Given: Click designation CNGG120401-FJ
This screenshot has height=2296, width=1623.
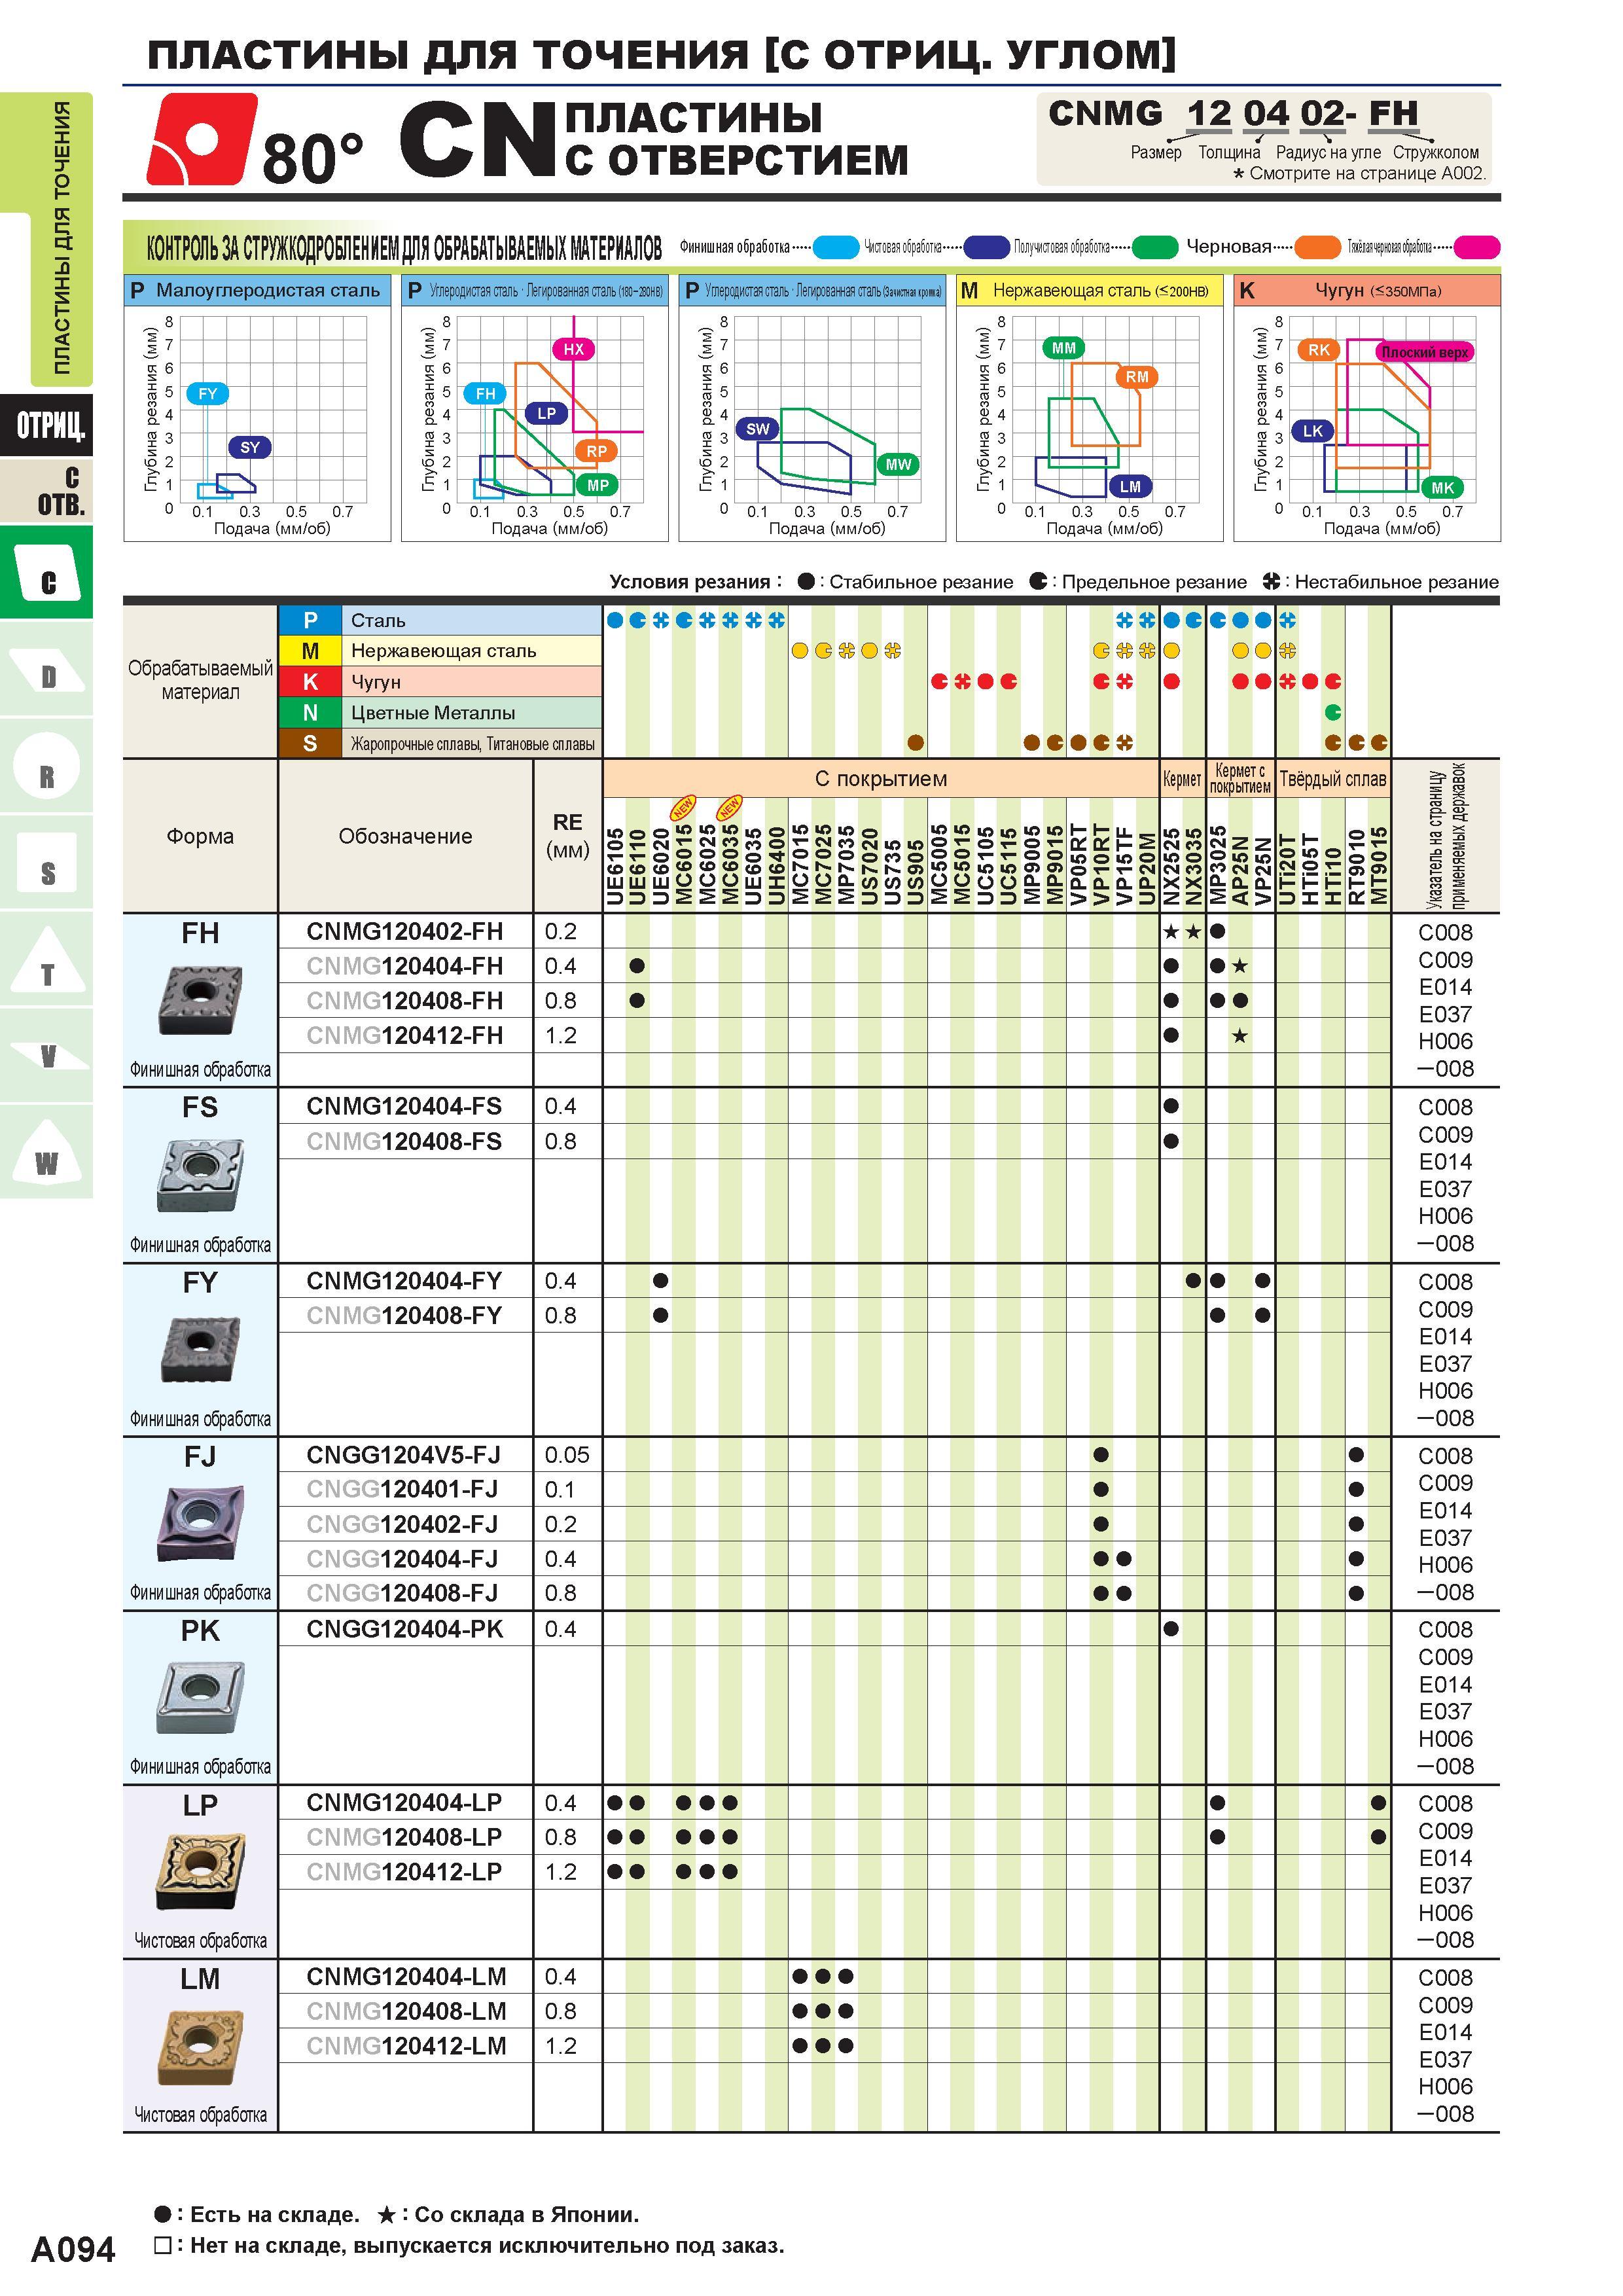Looking at the screenshot, I should (403, 1490).
